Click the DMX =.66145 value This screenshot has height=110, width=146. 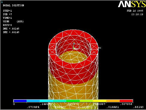coord(11,29)
